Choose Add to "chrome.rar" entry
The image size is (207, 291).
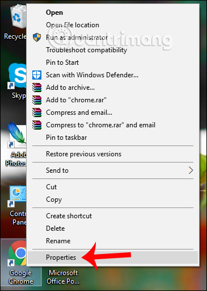(x=113, y=100)
